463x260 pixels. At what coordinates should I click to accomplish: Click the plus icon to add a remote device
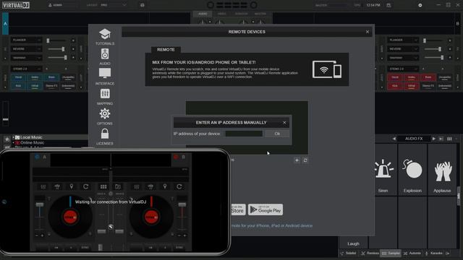(x=297, y=160)
